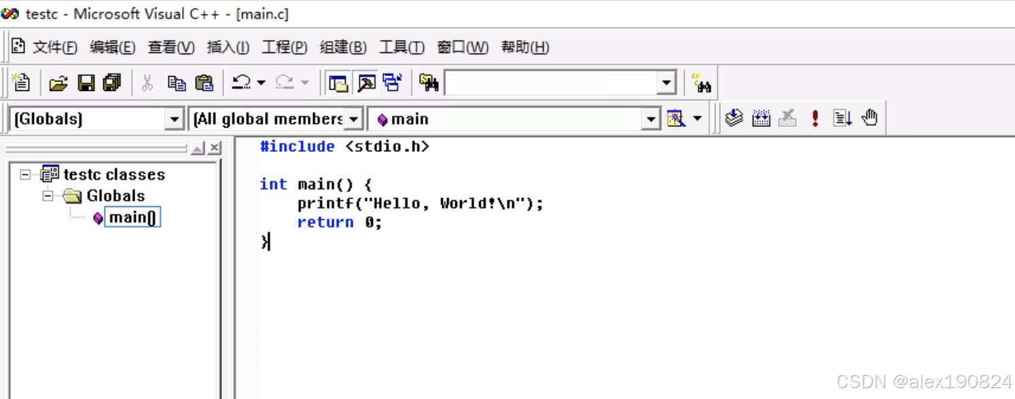The height and width of the screenshot is (399, 1015).
Task: Select the testc classes tree item
Action: pyautogui.click(x=114, y=174)
